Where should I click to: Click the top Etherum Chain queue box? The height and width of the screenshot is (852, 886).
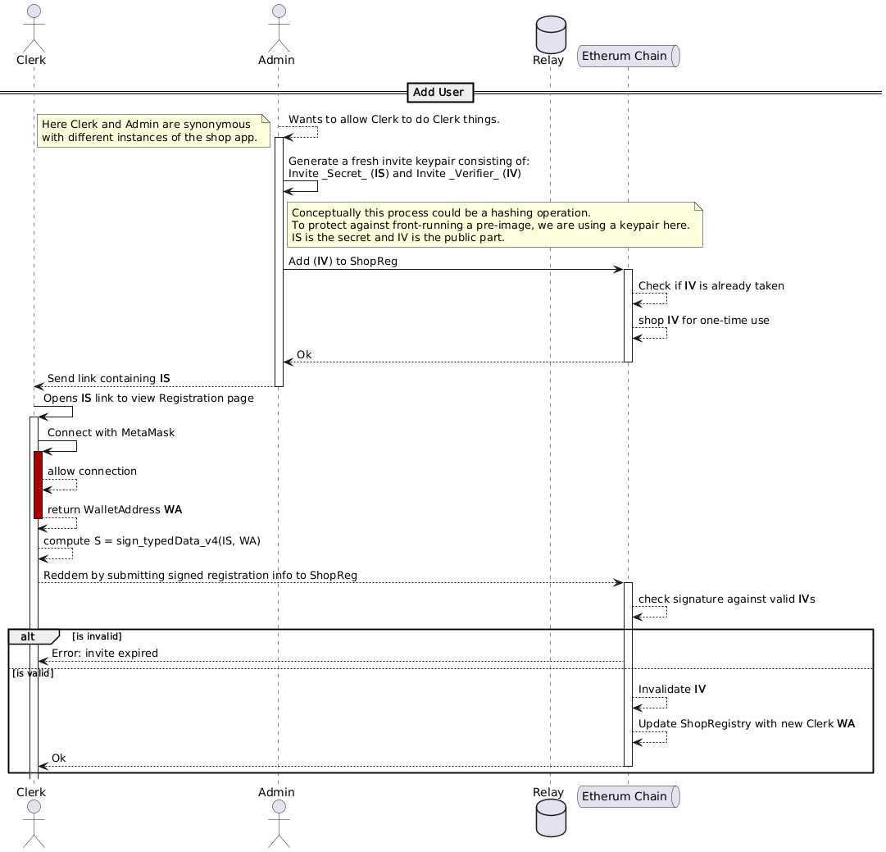point(629,56)
